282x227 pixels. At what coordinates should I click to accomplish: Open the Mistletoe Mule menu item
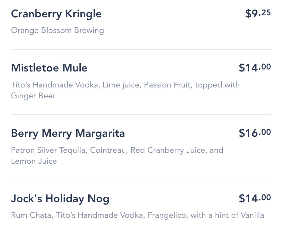[x=49, y=68]
